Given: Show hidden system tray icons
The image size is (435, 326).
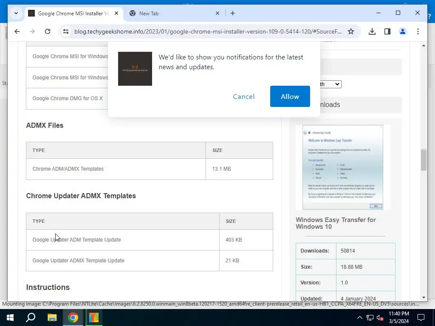Looking at the screenshot, I should [x=359, y=318].
